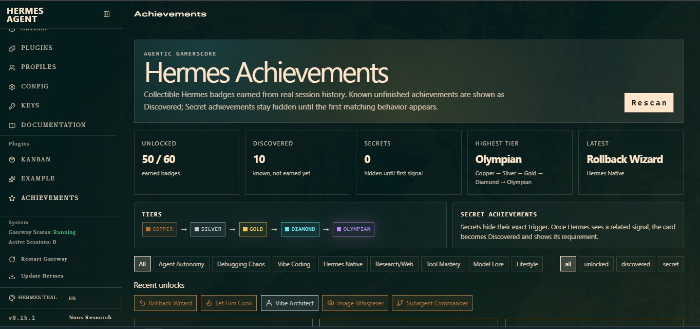This screenshot has height=329, width=700.
Task: Click the Copper tier badge
Action: click(159, 229)
